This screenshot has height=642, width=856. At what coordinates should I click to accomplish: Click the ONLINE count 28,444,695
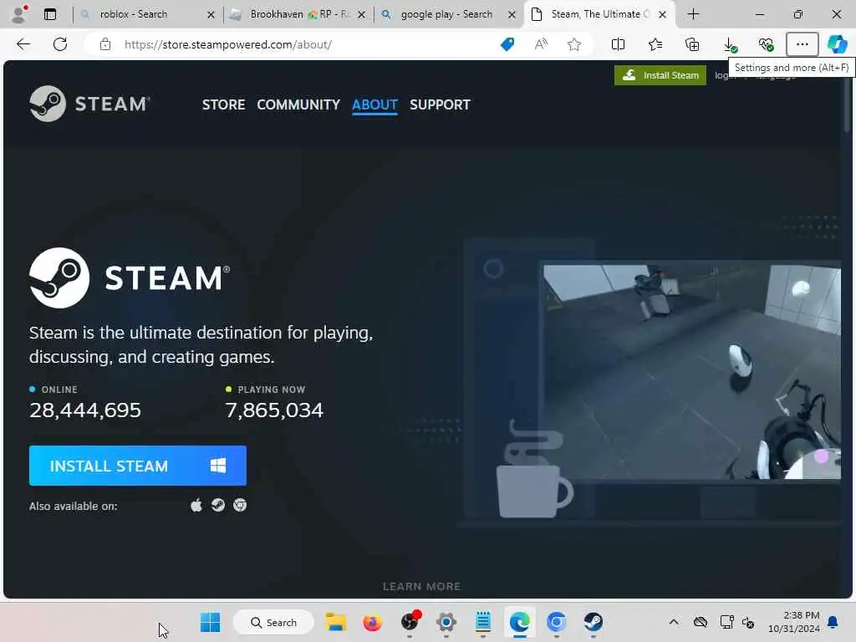[85, 410]
